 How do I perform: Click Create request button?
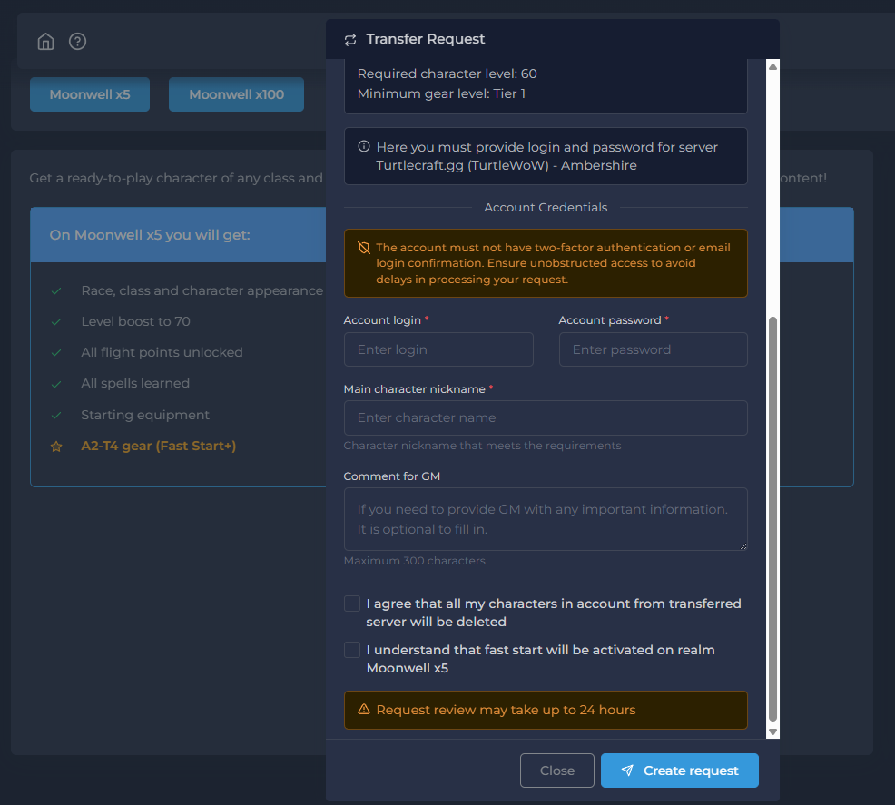[x=679, y=771]
